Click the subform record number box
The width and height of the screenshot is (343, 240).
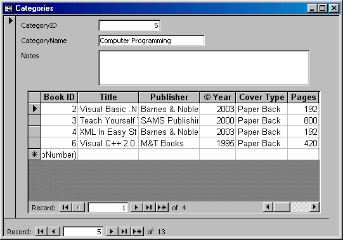pyautogui.click(x=108, y=207)
